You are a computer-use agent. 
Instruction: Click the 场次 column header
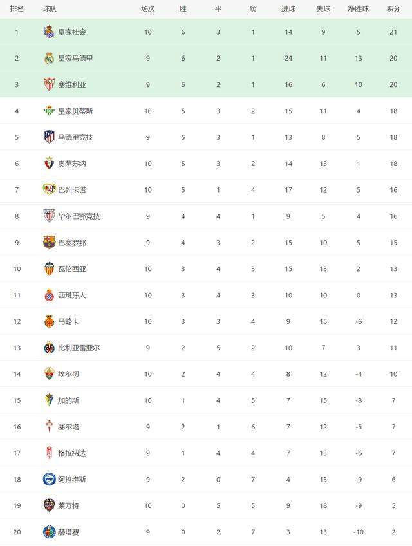pyautogui.click(x=148, y=9)
